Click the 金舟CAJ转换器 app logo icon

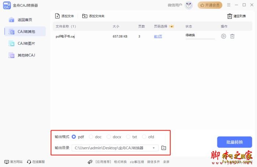click(x=7, y=5)
